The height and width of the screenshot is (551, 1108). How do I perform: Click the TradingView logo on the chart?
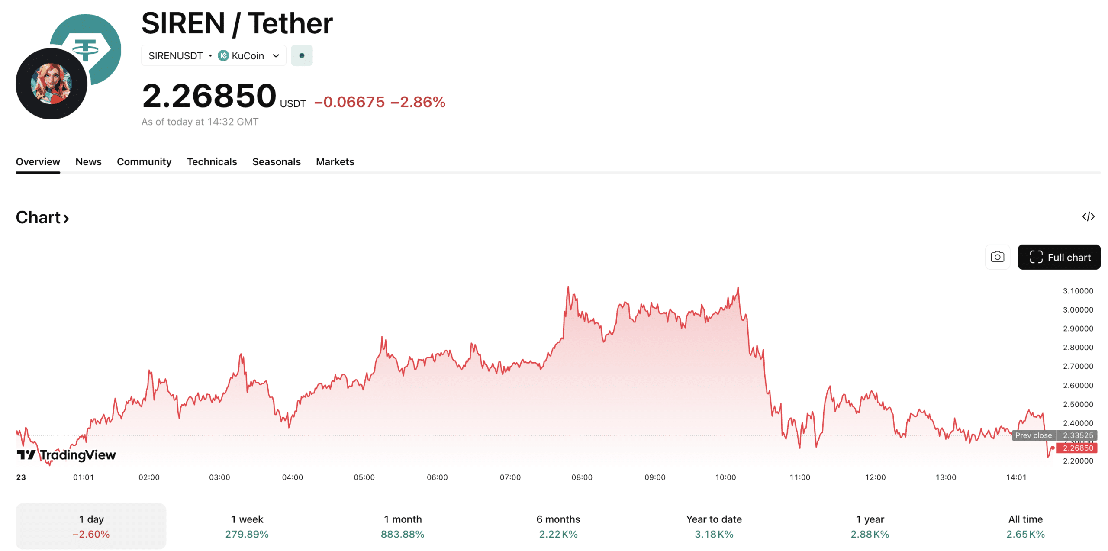pos(66,455)
